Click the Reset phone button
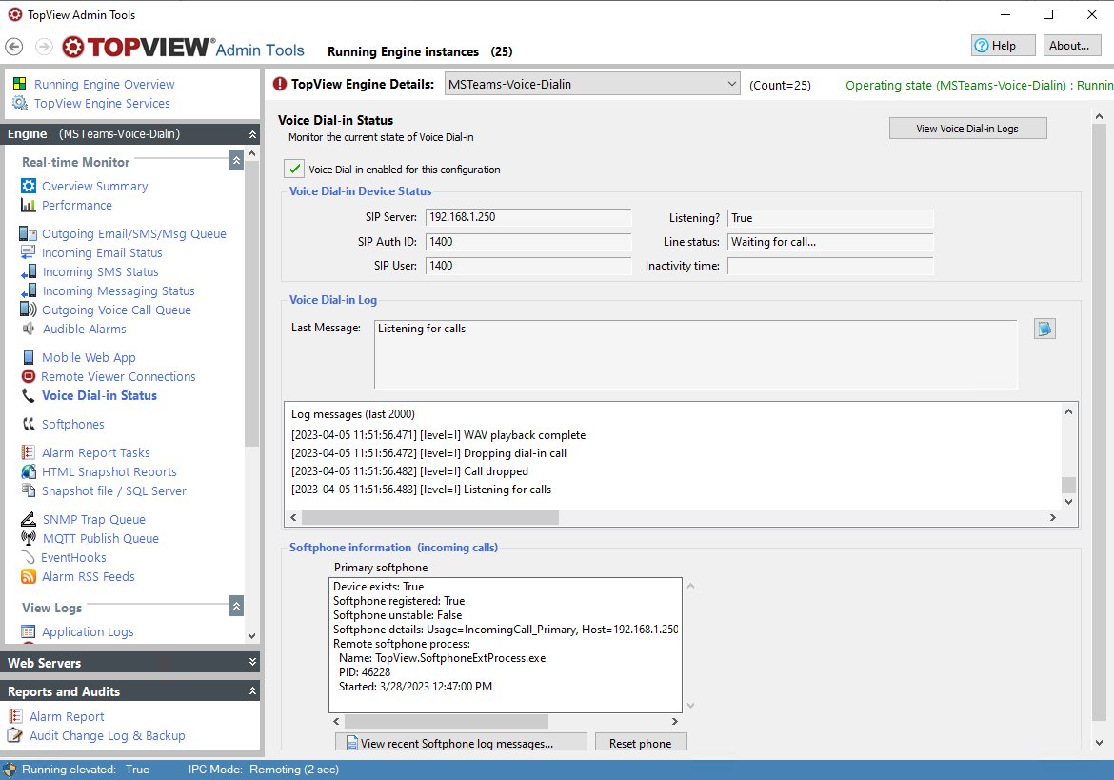The height and width of the screenshot is (780, 1114). tap(641, 743)
